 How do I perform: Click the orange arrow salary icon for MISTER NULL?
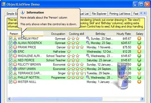point(139,82)
